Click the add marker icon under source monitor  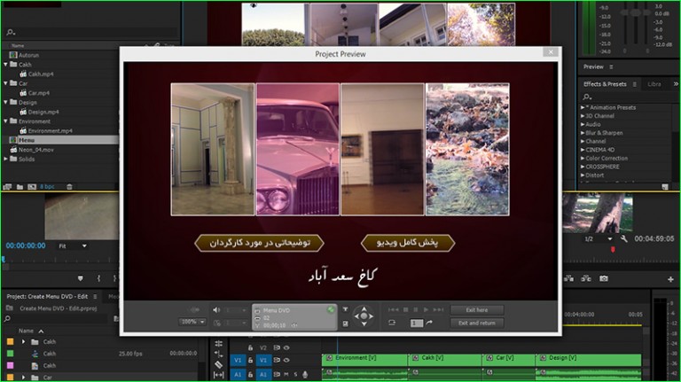[81, 278]
